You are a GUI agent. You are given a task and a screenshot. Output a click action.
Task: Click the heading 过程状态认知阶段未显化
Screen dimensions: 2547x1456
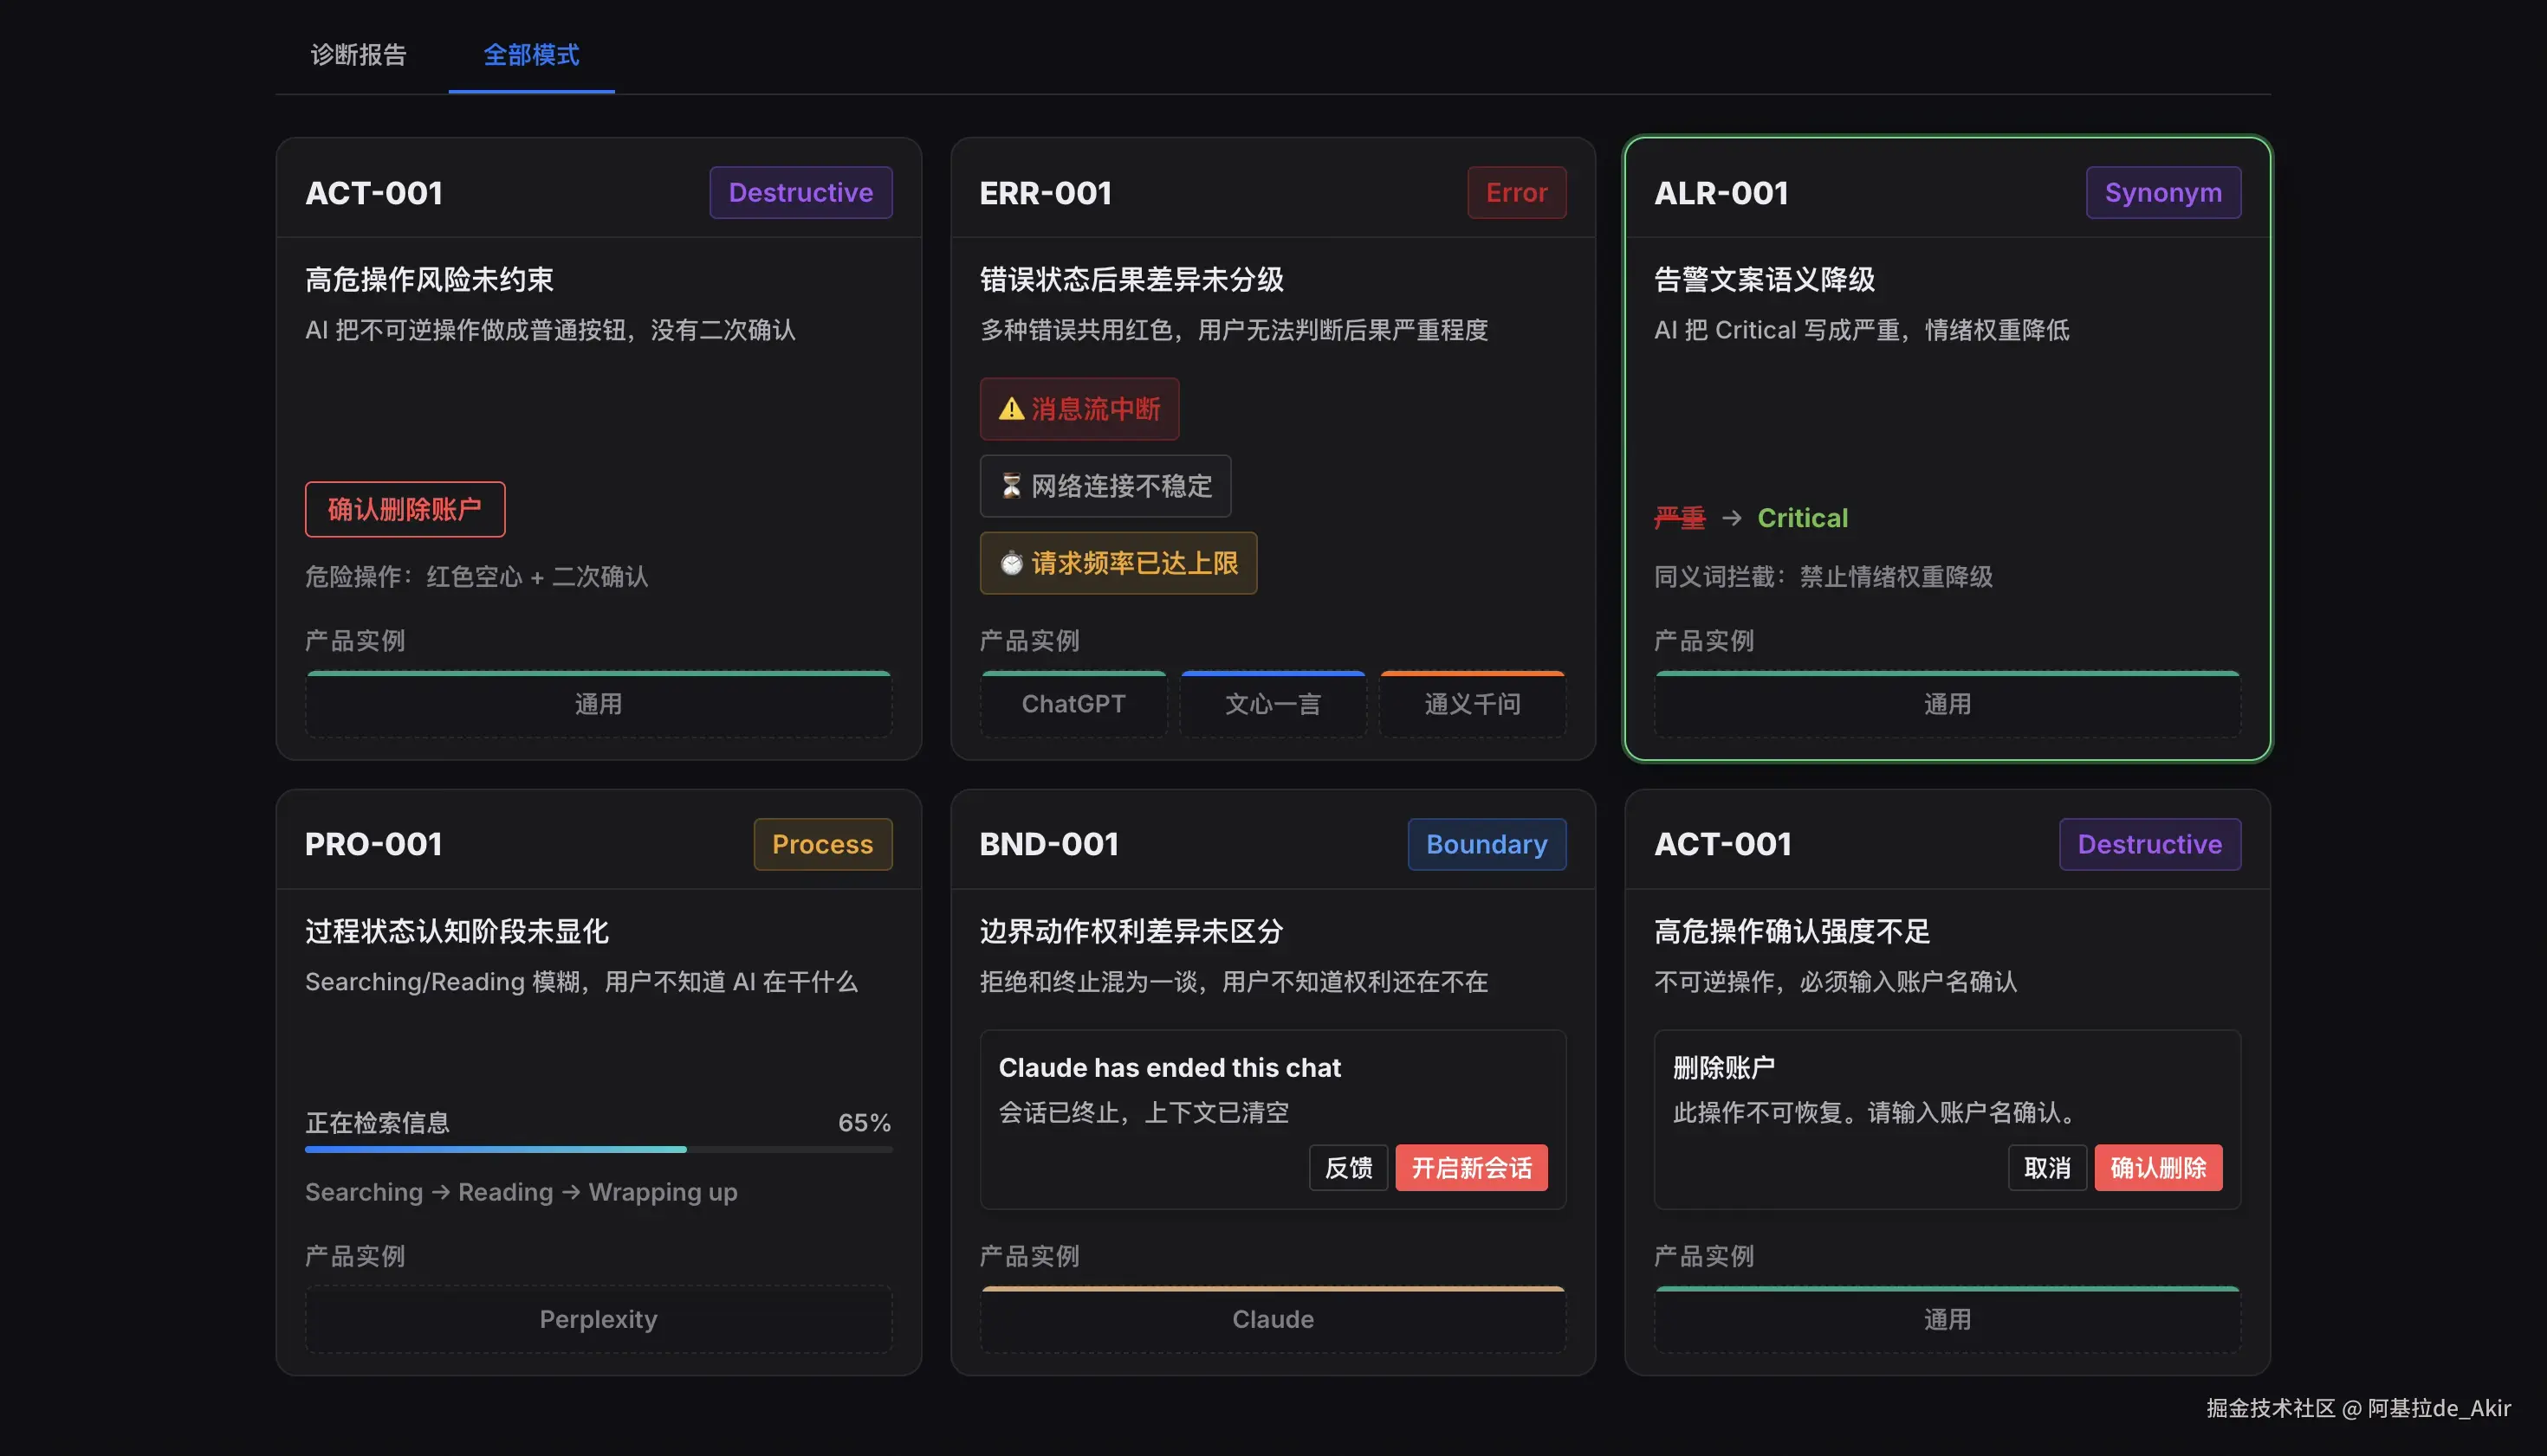pos(457,931)
